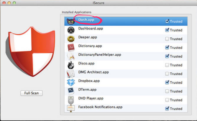Close the iSecure window
This screenshot has width=197, height=121.
click(x=4, y=3)
